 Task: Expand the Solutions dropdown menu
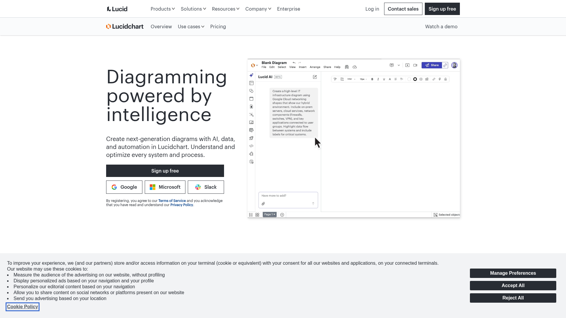tap(193, 9)
